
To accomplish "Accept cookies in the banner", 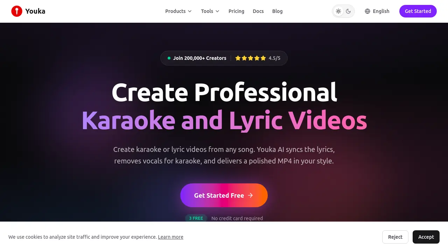I will click(426, 237).
